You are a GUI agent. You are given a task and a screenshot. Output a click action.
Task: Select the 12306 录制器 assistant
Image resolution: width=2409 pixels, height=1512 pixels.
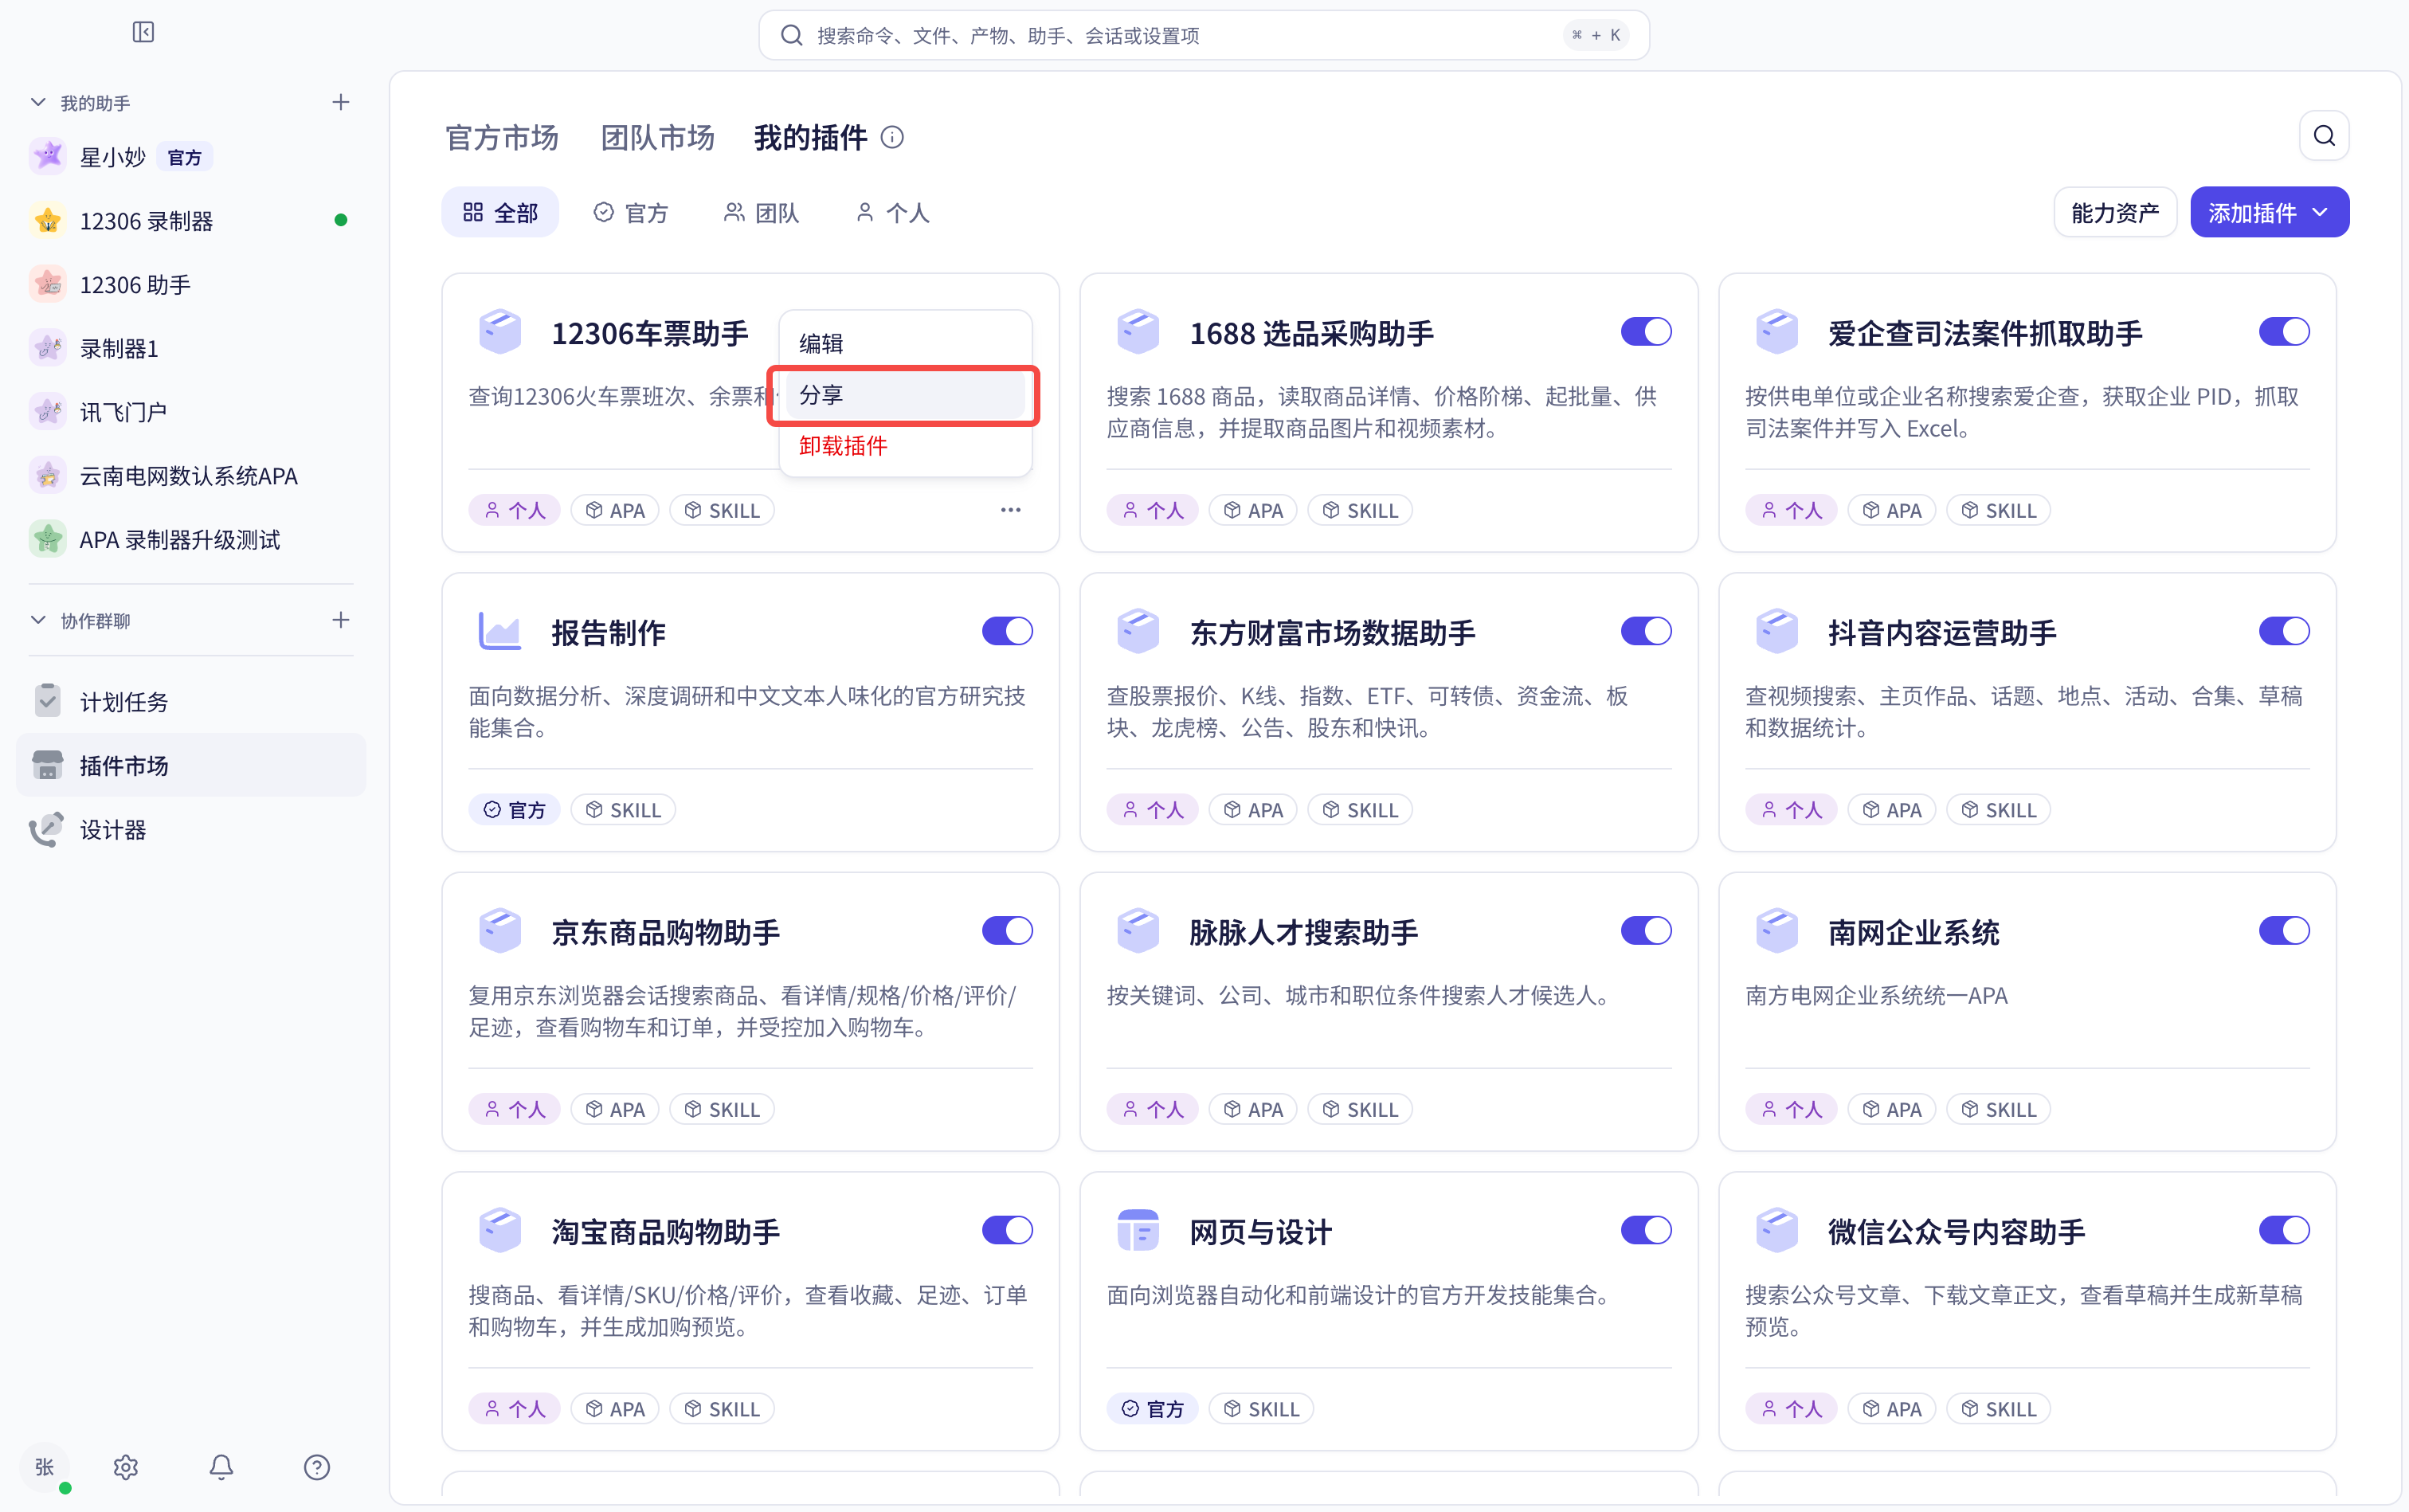[191, 220]
